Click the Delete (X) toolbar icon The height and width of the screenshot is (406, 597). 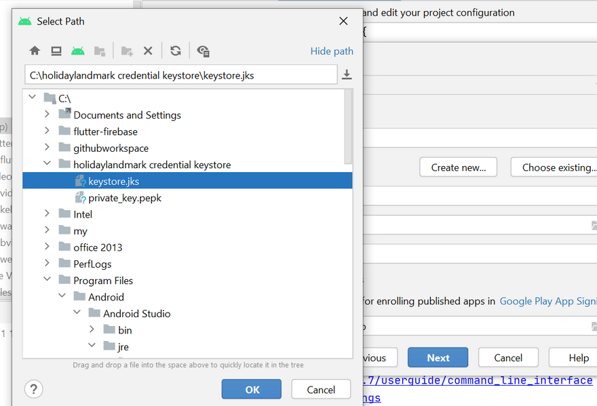[148, 51]
